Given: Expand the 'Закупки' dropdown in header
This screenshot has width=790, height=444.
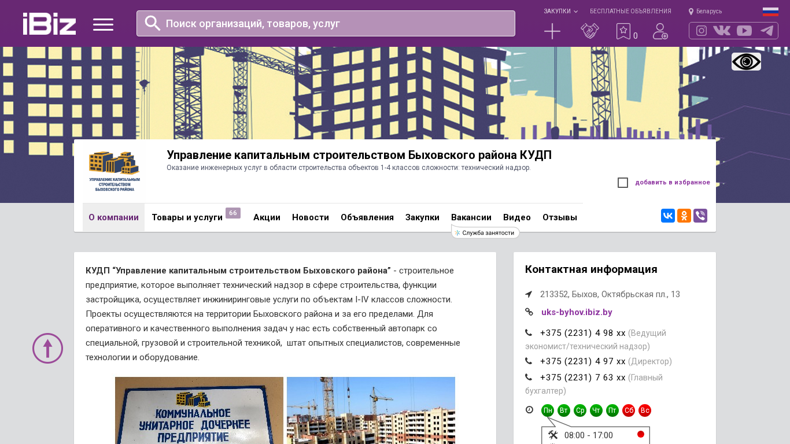Looking at the screenshot, I should (x=560, y=11).
